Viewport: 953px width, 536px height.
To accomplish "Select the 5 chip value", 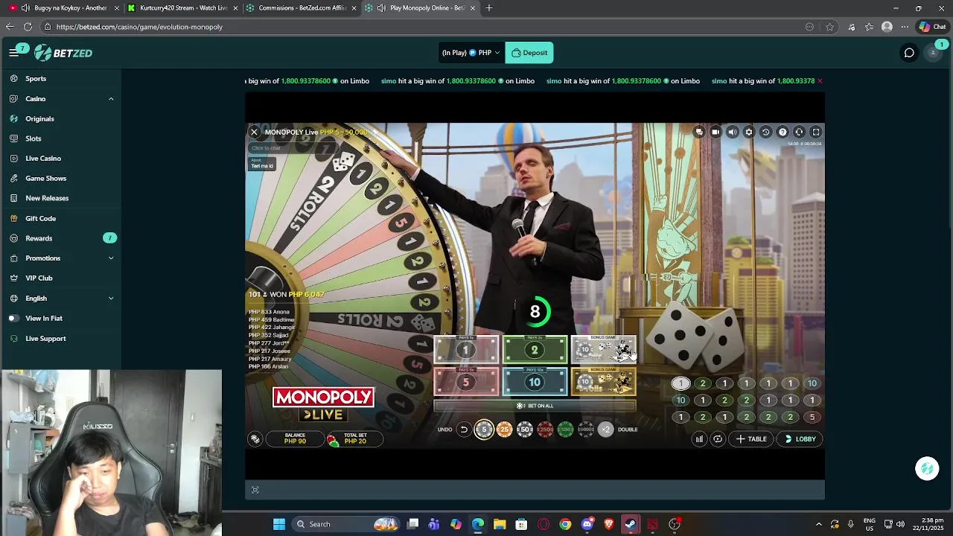I will tap(484, 430).
